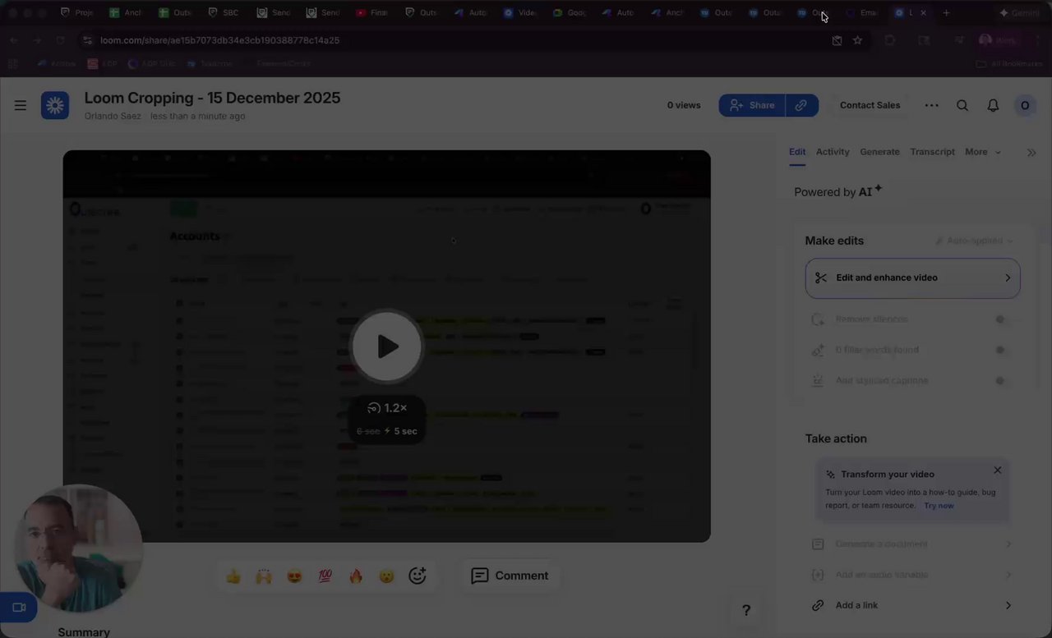
Task: Toggle the filler words switch
Action: tap(1000, 350)
